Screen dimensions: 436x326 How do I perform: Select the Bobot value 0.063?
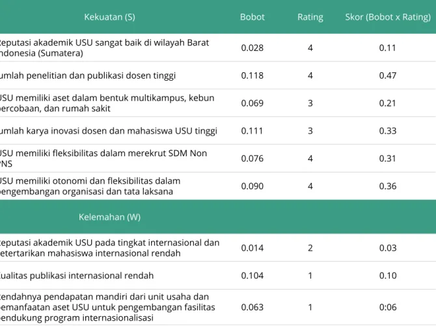coord(252,307)
